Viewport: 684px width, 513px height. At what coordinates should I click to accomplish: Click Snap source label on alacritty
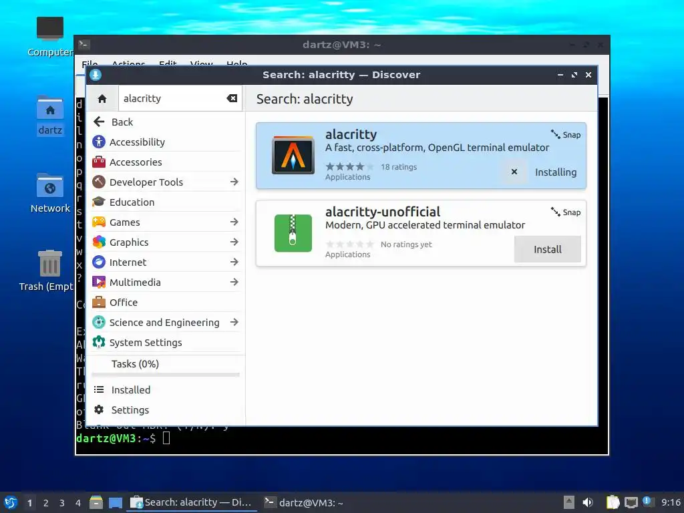(566, 135)
